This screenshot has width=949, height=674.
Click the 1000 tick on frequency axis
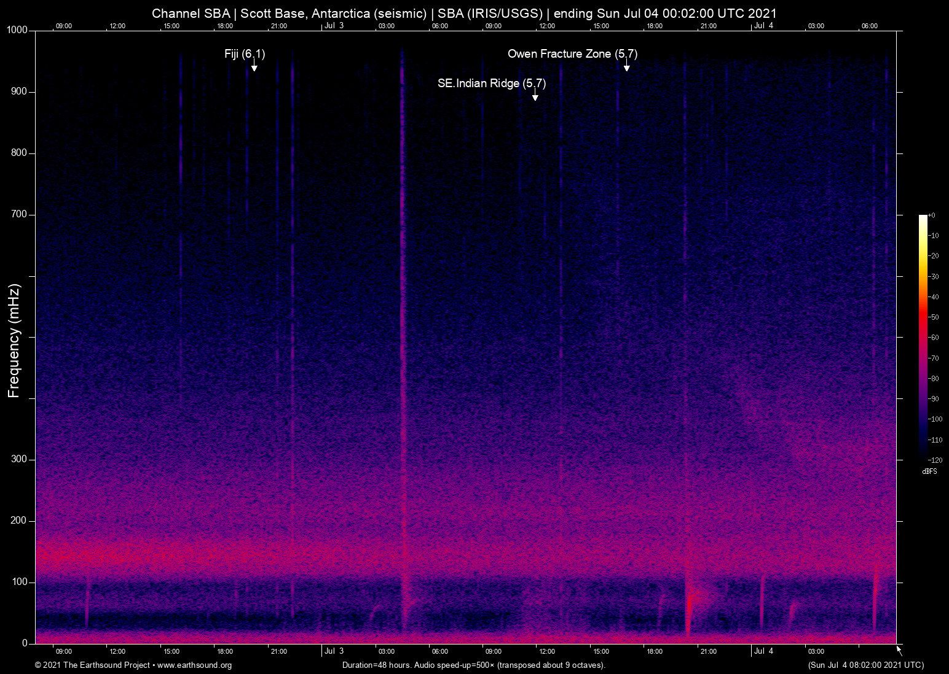tap(17, 30)
